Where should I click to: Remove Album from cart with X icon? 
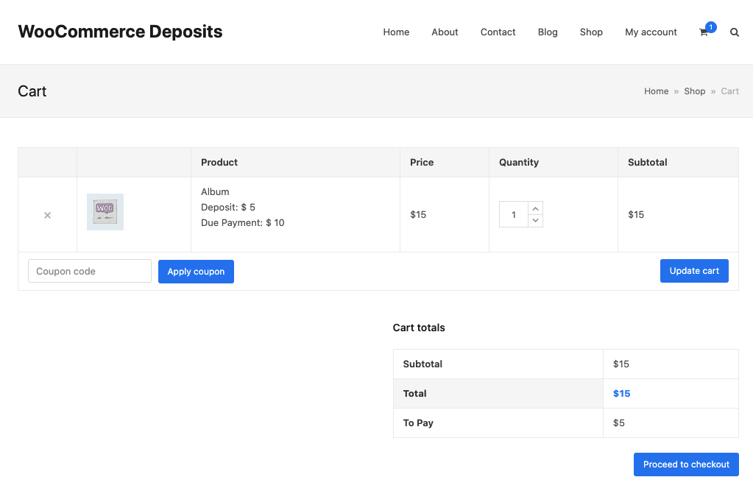tap(47, 215)
